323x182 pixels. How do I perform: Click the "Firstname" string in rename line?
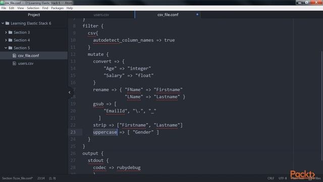(x=168, y=90)
